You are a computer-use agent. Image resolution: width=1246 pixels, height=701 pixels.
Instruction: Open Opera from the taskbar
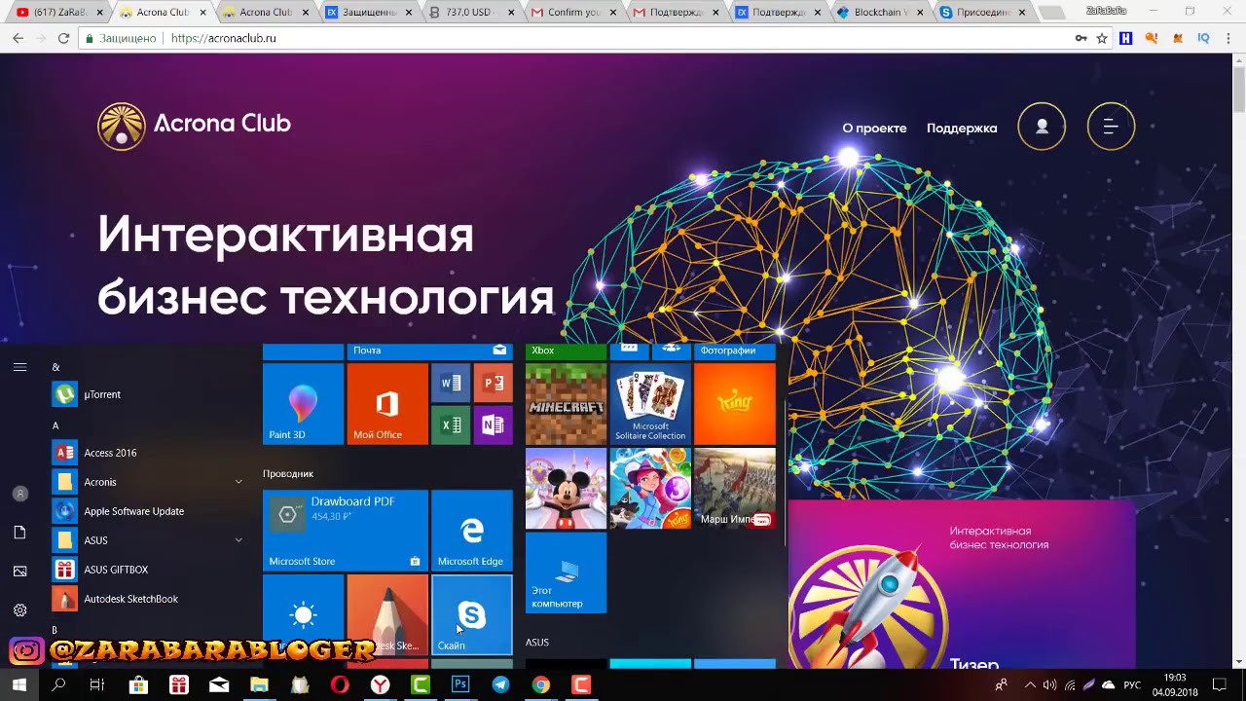[x=340, y=684]
